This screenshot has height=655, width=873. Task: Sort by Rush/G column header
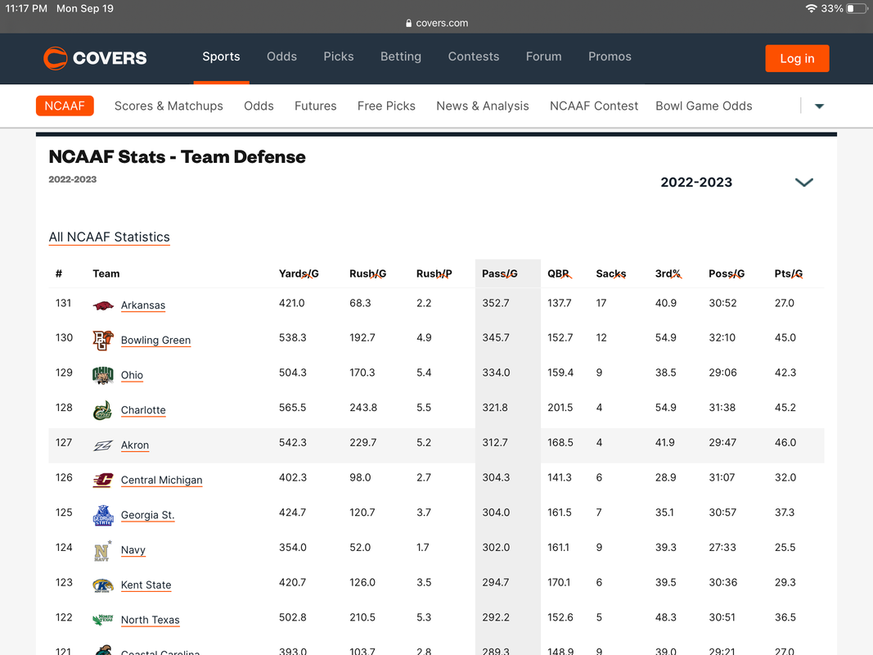pyautogui.click(x=368, y=273)
